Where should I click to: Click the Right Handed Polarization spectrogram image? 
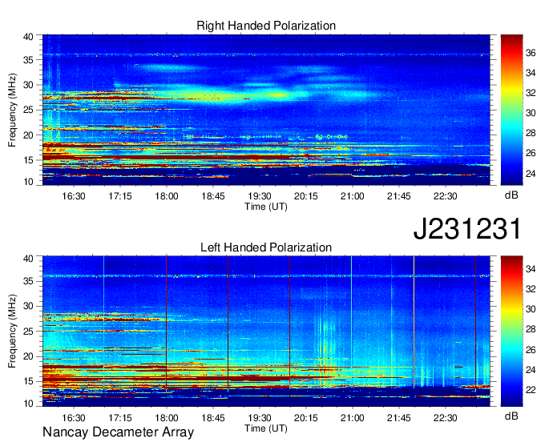[266, 110]
